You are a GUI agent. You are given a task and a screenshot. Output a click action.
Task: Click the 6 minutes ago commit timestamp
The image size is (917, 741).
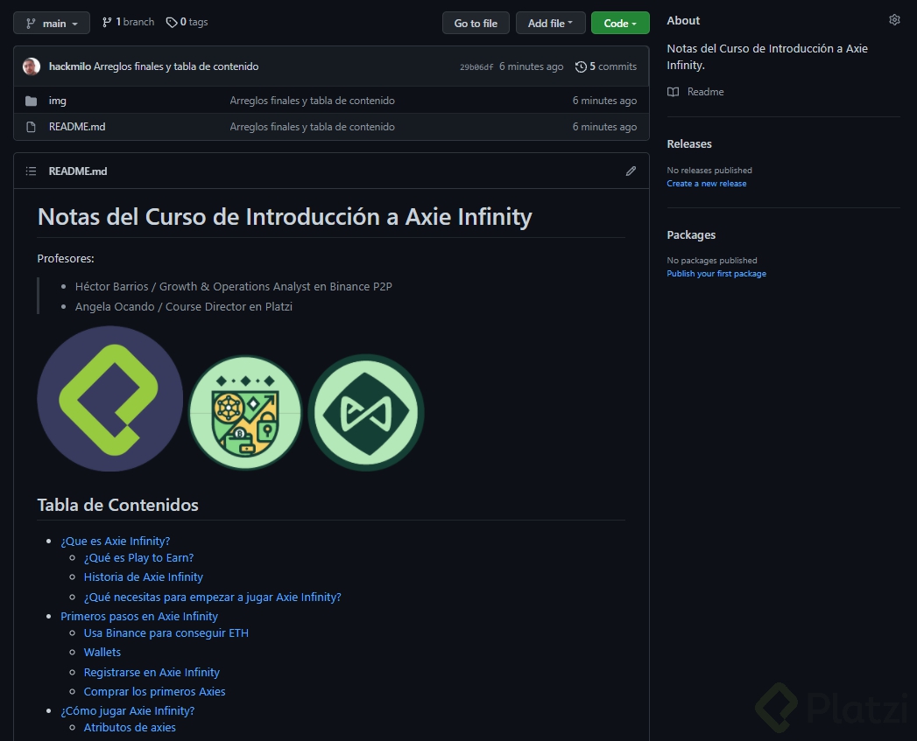(x=531, y=66)
